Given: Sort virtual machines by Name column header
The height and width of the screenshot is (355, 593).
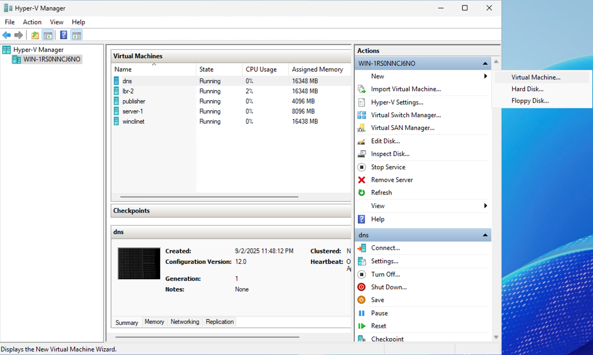Looking at the screenshot, I should [x=154, y=69].
